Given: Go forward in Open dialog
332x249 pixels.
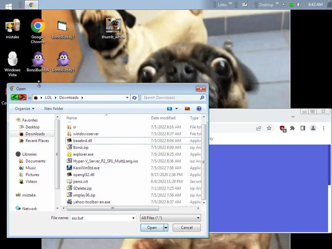Looking at the screenshot, I should tap(23, 97).
